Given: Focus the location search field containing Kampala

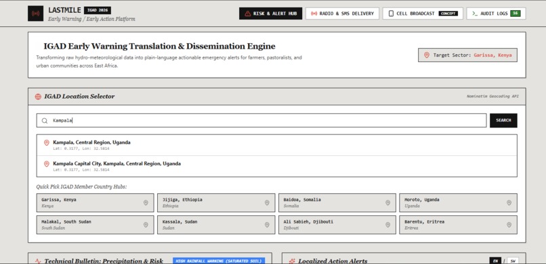Looking at the screenshot, I should click(261, 120).
